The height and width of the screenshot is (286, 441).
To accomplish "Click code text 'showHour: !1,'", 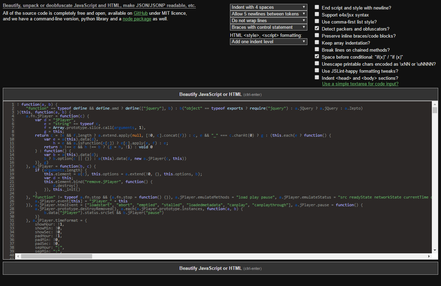I will [x=50, y=224].
